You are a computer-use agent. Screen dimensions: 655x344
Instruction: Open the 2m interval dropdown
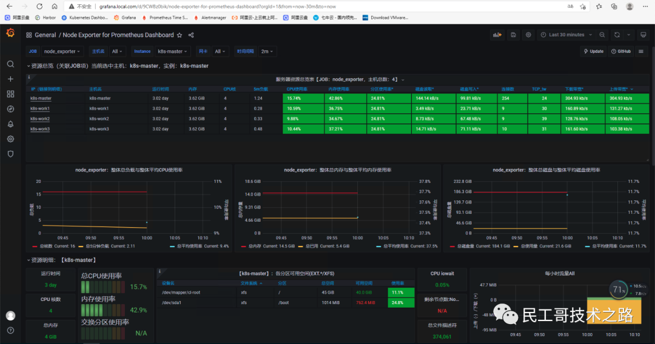pyautogui.click(x=267, y=51)
